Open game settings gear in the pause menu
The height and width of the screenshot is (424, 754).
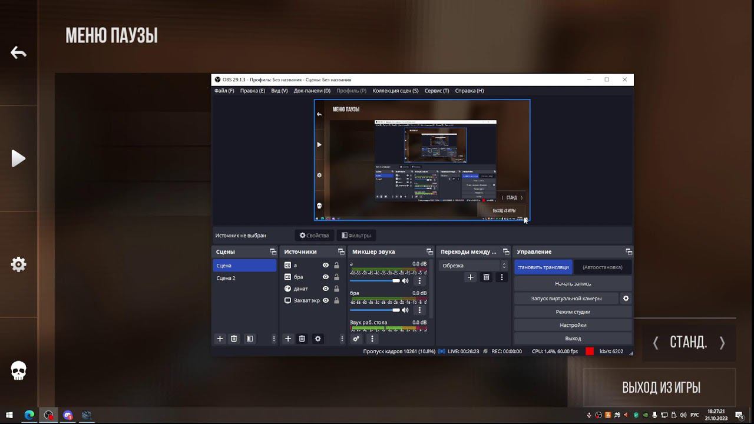[18, 264]
